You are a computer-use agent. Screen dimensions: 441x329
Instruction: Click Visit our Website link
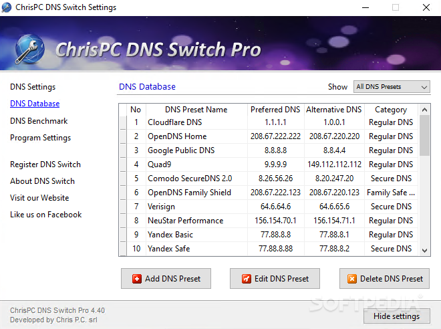pos(39,198)
